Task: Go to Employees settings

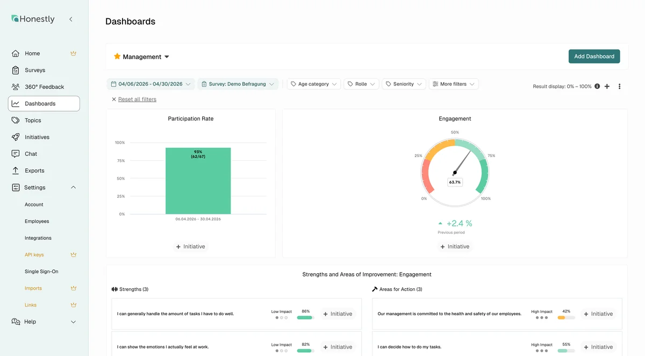Action: click(x=37, y=221)
